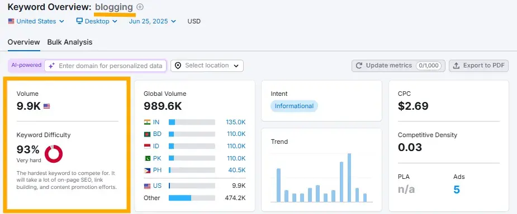Click the Philippines flag icon

[x=147, y=171]
